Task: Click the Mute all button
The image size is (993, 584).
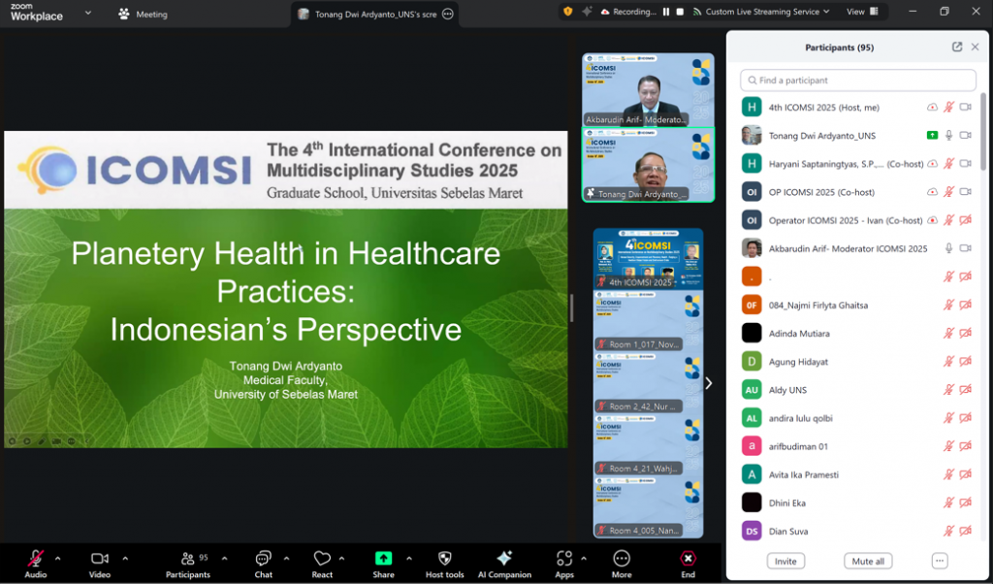Action: pos(868,561)
